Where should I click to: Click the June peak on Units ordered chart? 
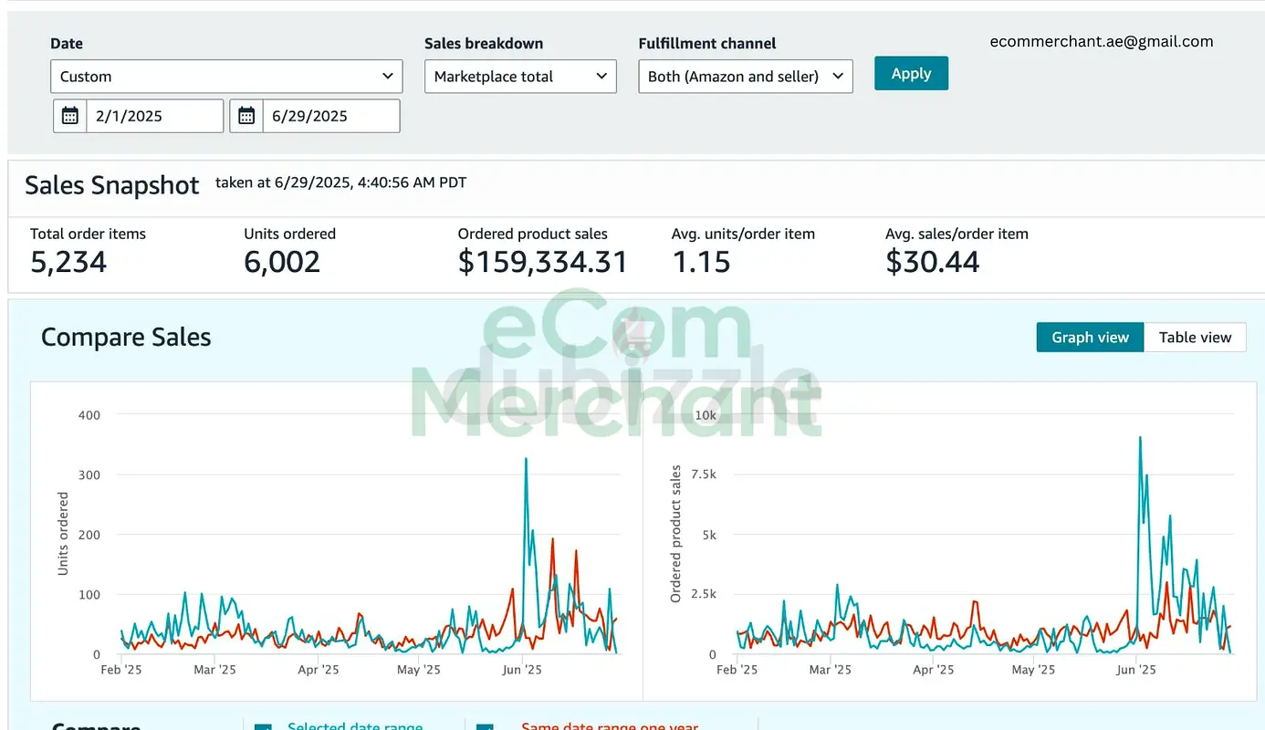526,459
